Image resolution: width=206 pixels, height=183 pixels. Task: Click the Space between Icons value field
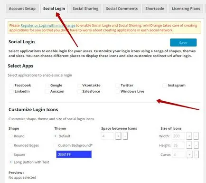[x=107, y=136]
